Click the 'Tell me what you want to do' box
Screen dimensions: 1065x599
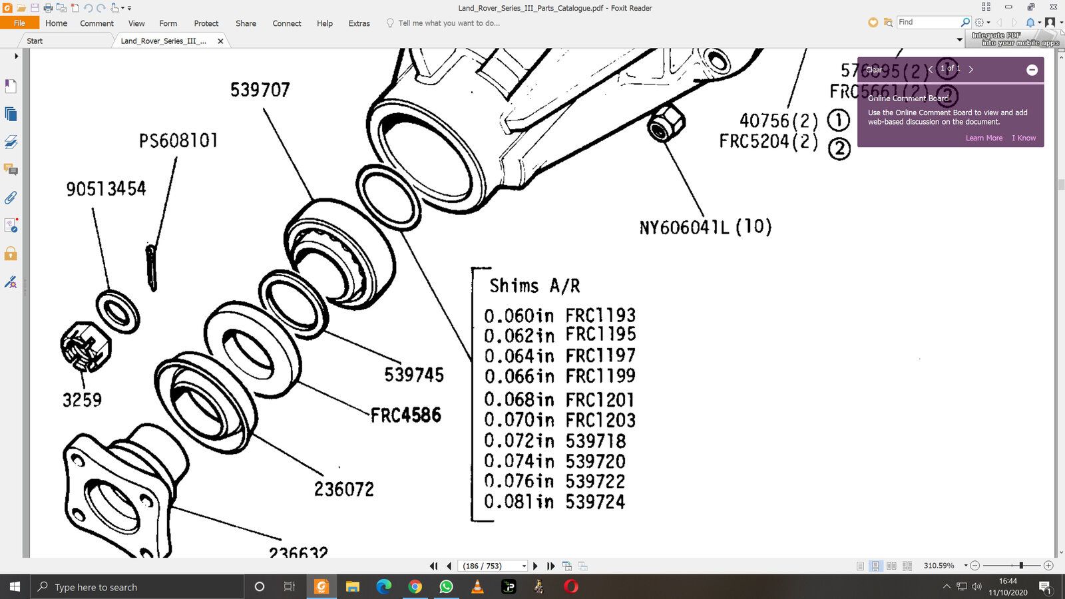[449, 23]
